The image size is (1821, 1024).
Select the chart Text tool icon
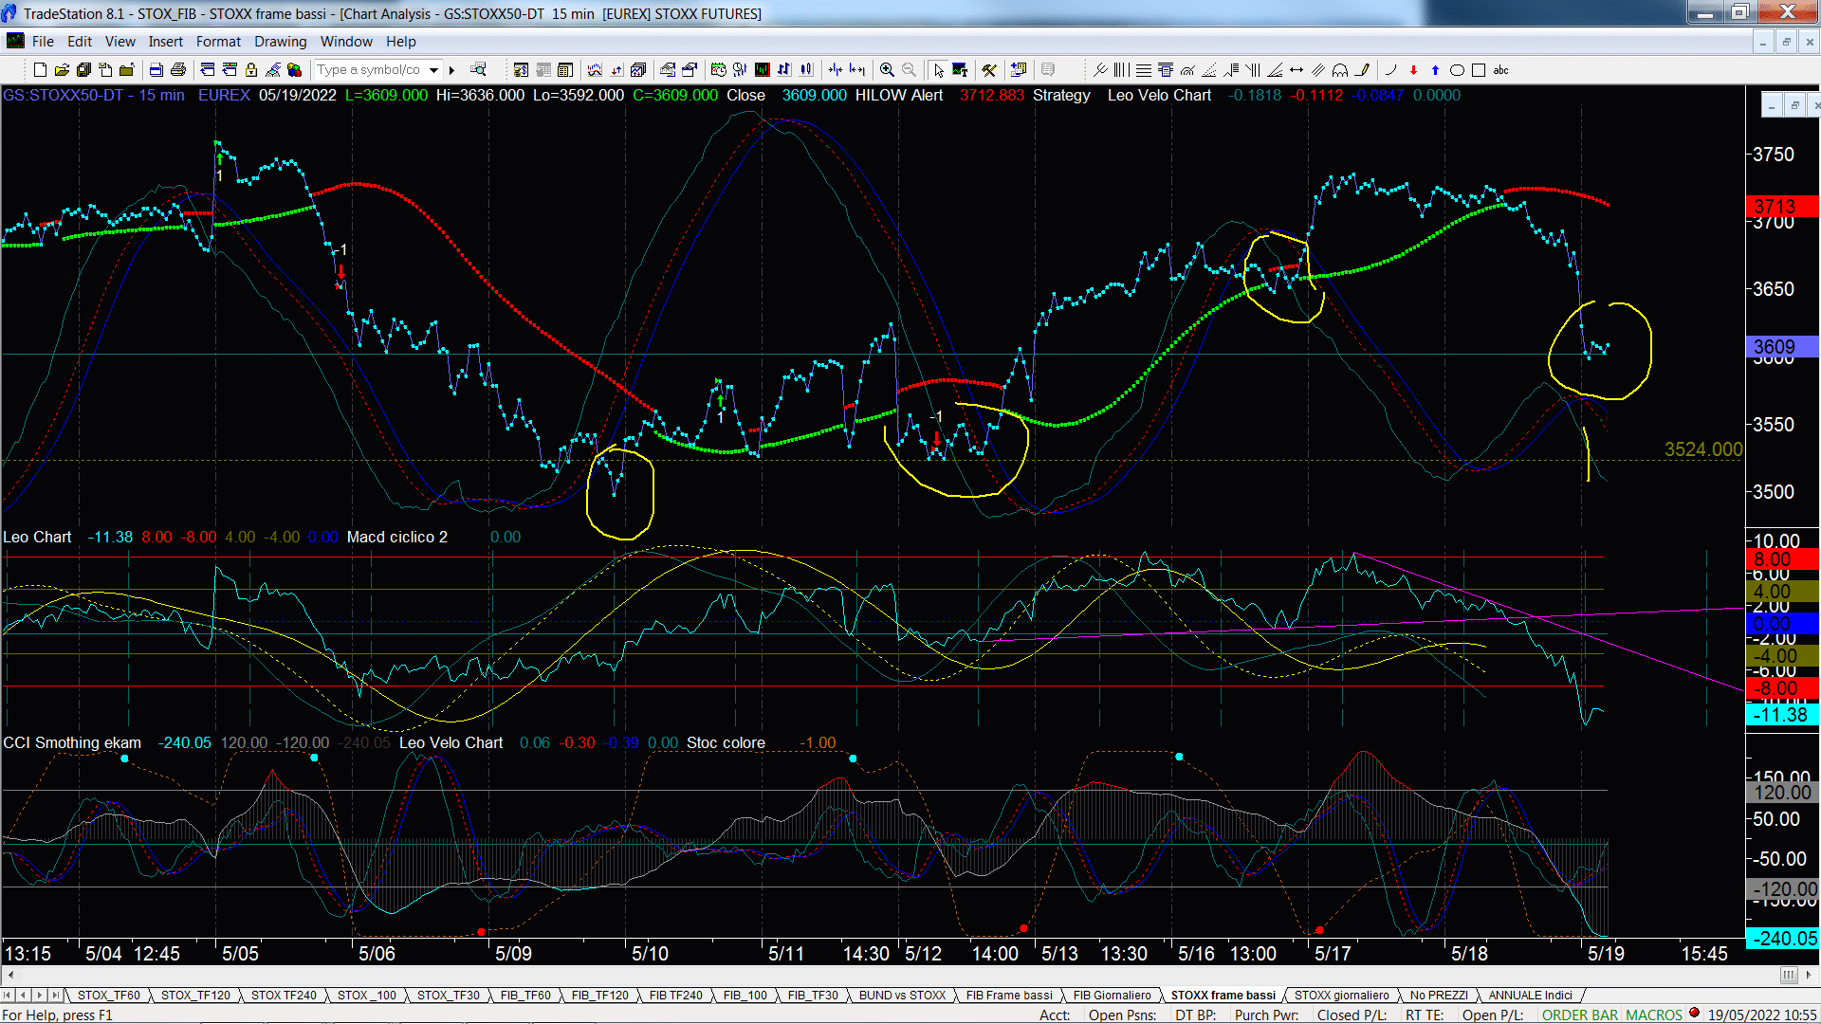(x=960, y=70)
